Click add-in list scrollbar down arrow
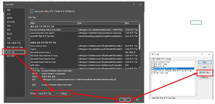 click(x=139, y=67)
